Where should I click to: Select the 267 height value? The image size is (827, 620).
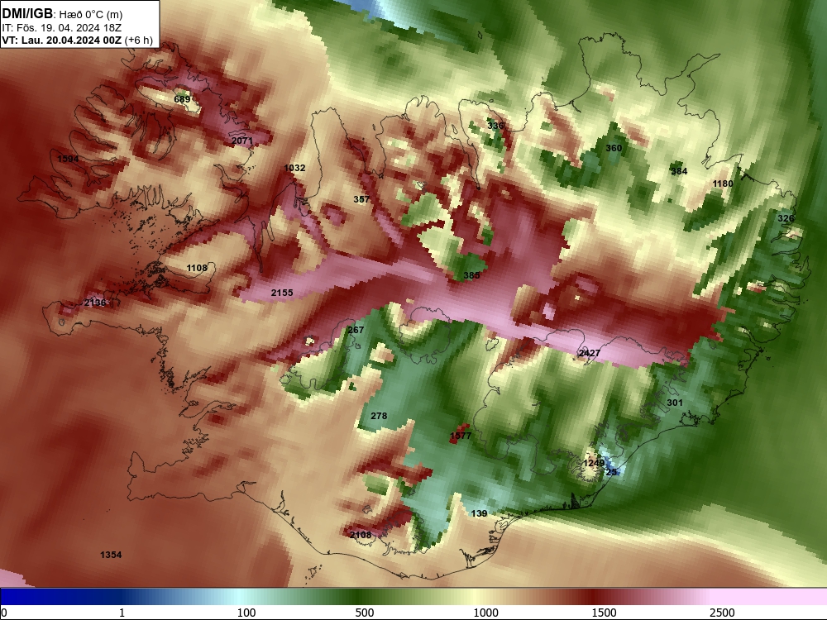356,330
